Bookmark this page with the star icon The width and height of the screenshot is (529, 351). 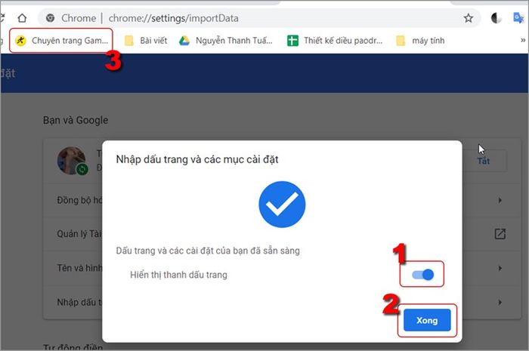(468, 18)
